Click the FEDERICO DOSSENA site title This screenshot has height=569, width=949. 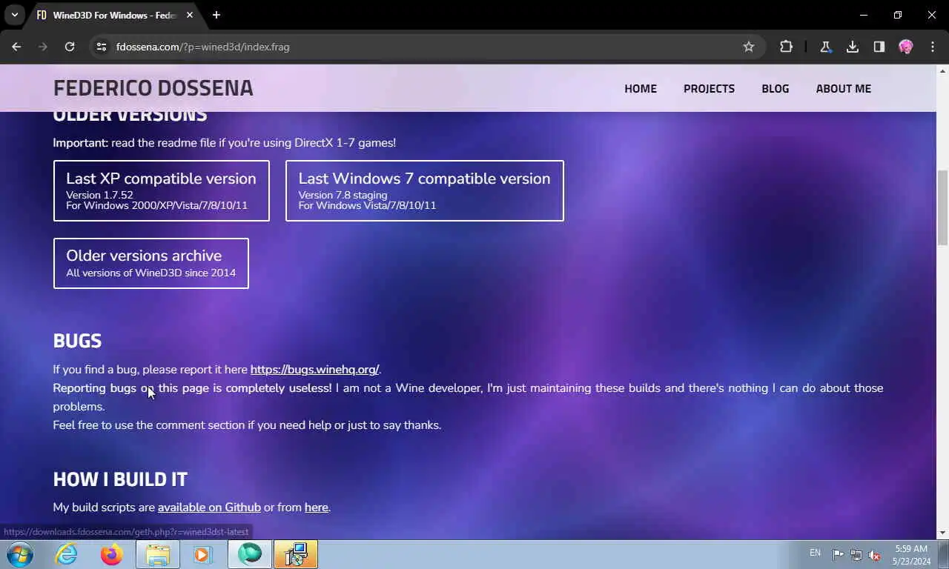[x=153, y=88]
